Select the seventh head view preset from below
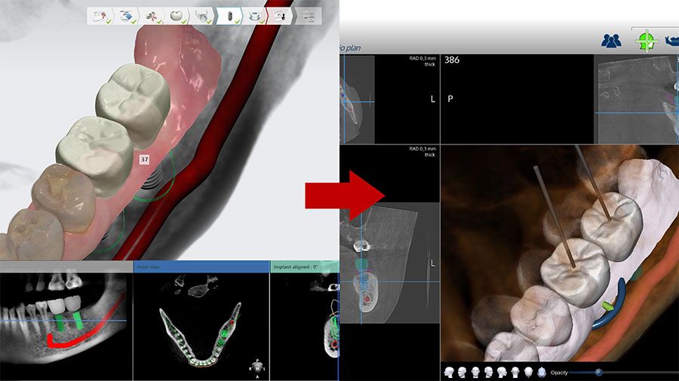Screen dimensions: 679x381 pos(528,372)
